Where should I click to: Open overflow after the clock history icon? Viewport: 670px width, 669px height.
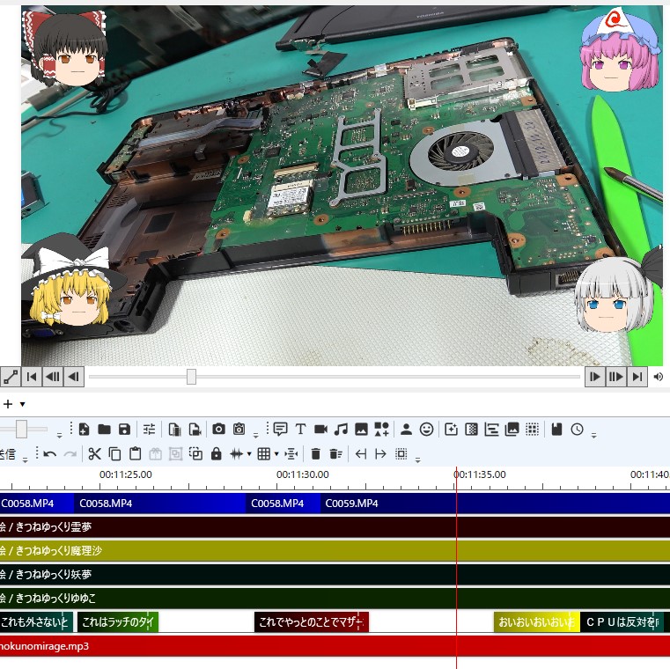tap(594, 436)
